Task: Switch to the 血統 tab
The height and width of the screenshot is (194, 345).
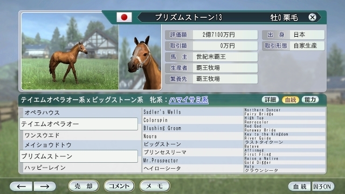Action: (291, 100)
